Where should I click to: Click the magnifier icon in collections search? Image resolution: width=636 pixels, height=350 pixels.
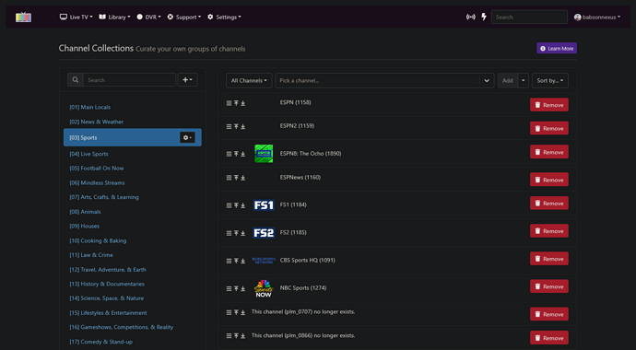coord(76,80)
